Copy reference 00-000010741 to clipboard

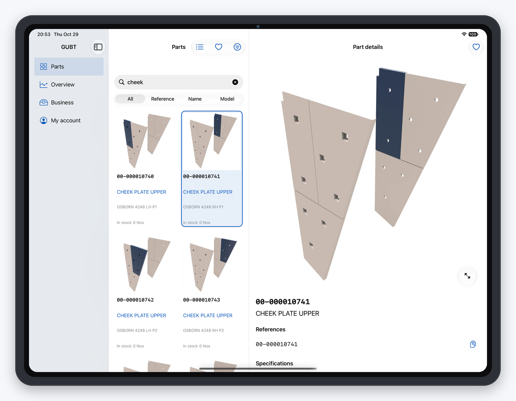click(x=473, y=344)
